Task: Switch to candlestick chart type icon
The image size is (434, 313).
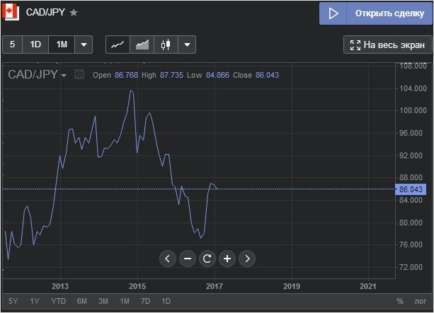Action: [x=166, y=45]
